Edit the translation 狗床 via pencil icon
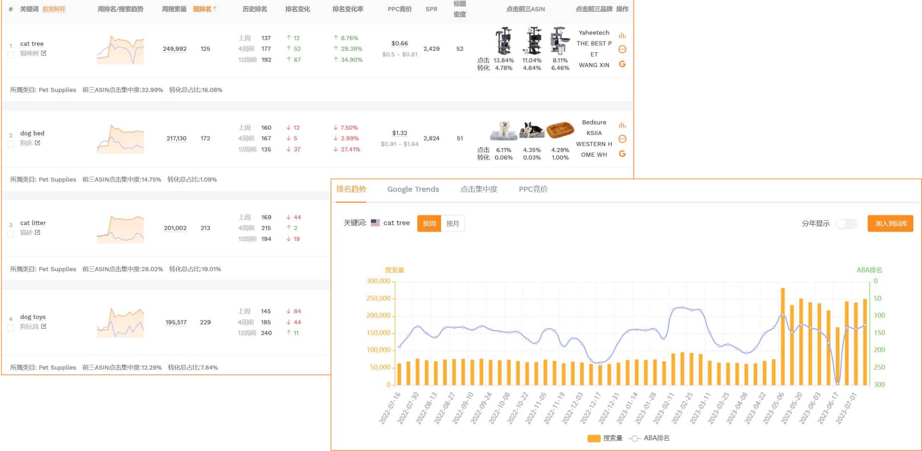This screenshot has height=451, width=922. point(37,143)
